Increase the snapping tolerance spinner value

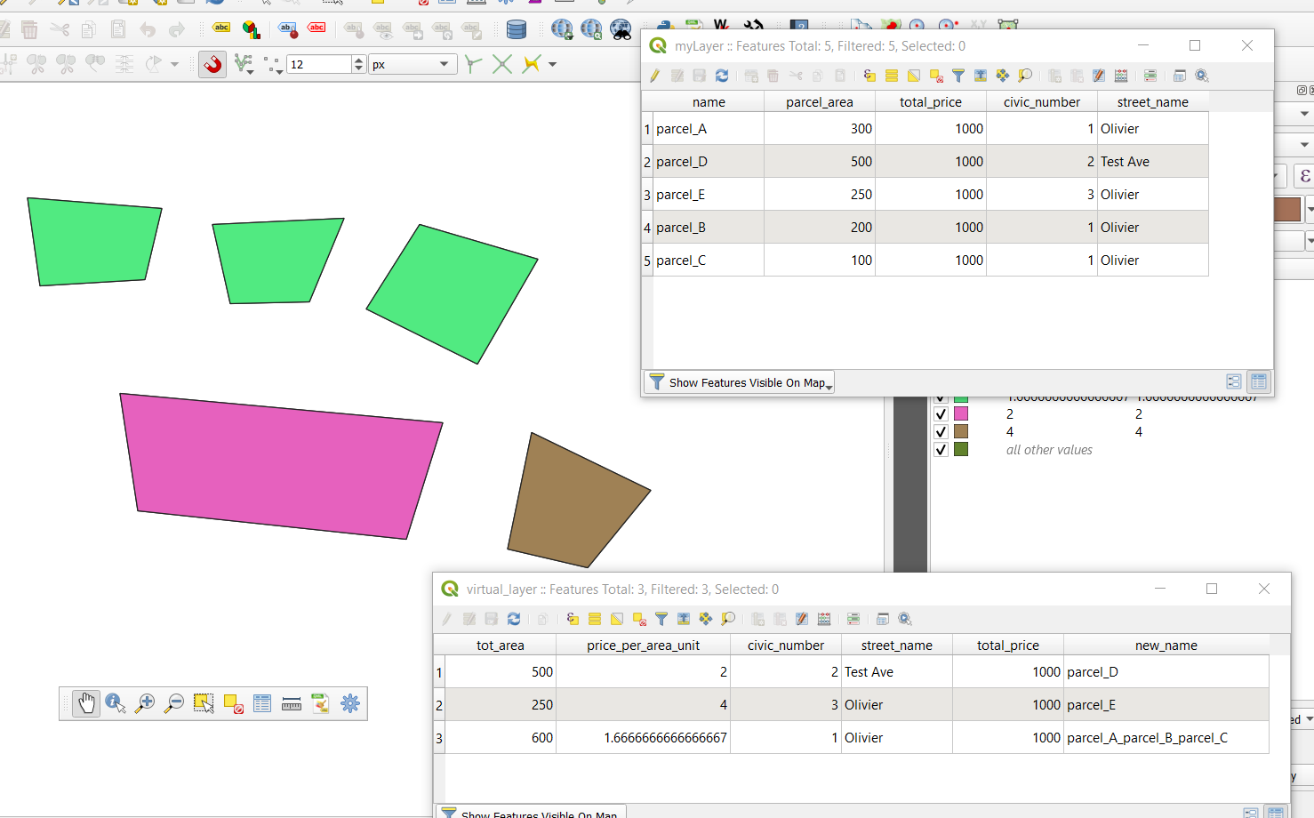coord(358,60)
